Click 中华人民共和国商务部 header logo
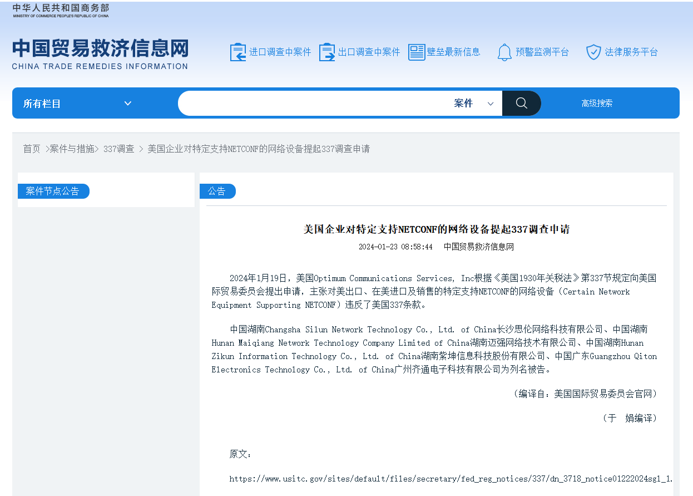 point(61,10)
